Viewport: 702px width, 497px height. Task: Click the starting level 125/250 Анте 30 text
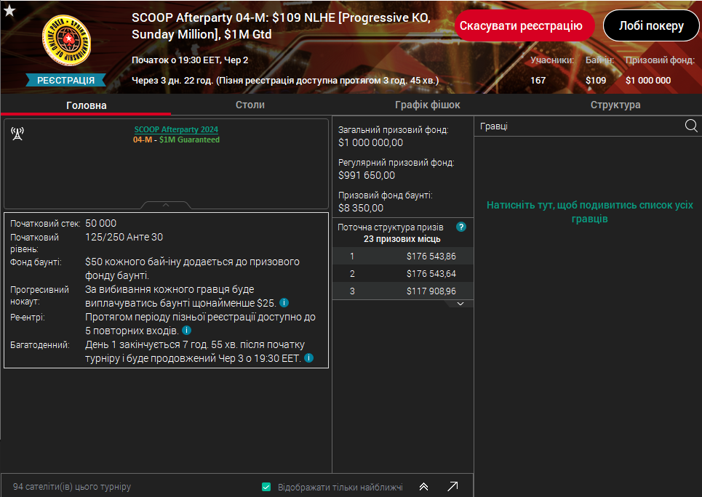(124, 237)
